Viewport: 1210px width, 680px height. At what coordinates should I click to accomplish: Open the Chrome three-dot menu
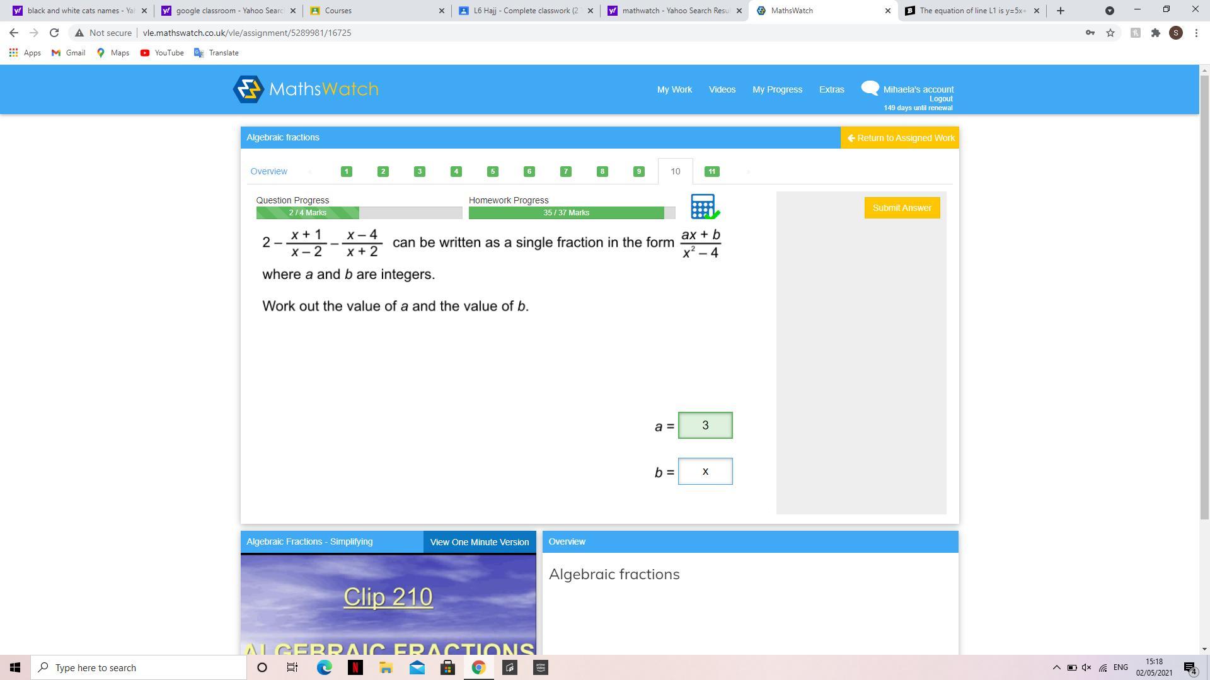pos(1196,33)
